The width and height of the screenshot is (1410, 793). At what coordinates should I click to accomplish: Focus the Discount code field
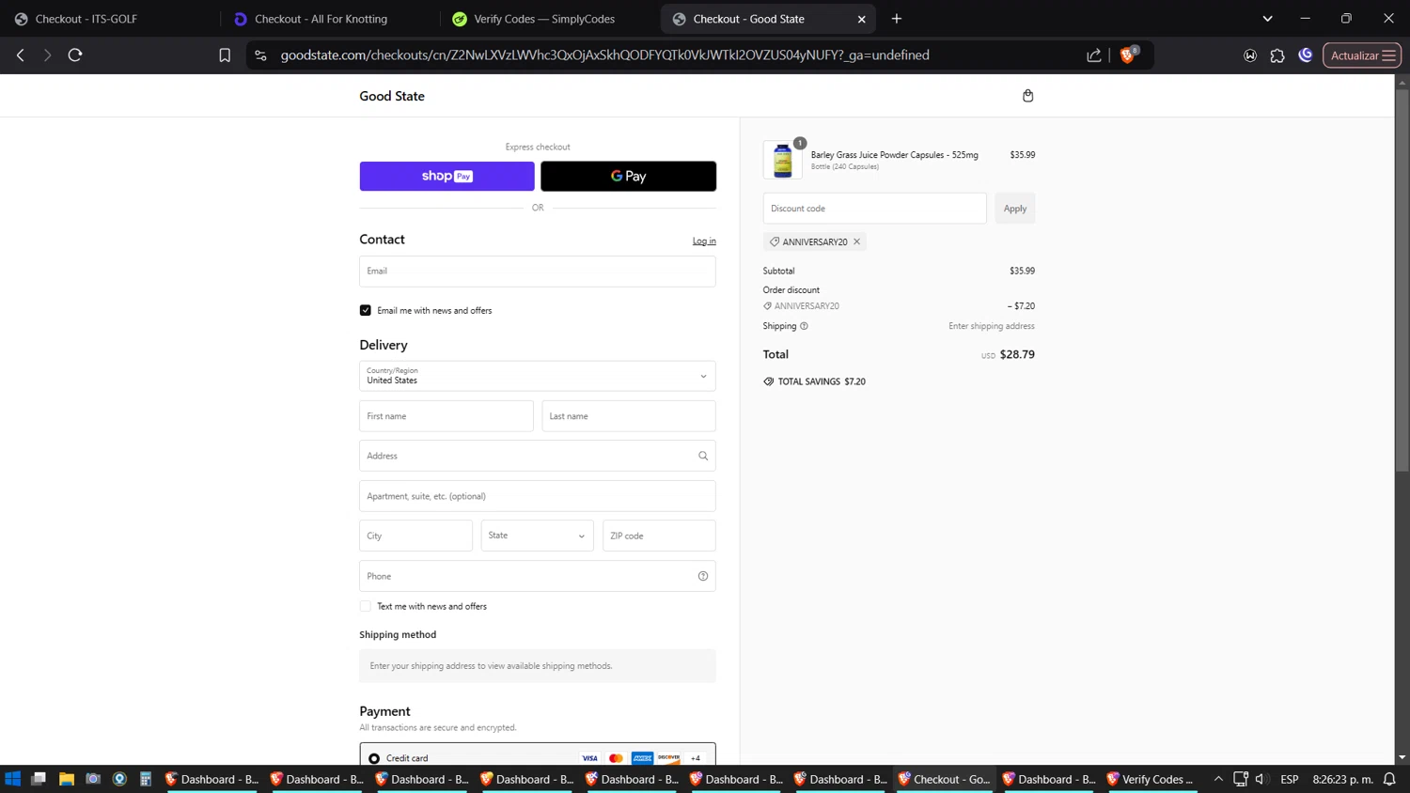[875, 209]
